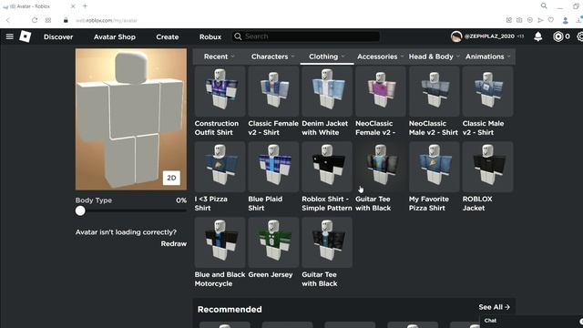Expand the Head & Body category dropdown
583x328 pixels.
click(x=435, y=56)
